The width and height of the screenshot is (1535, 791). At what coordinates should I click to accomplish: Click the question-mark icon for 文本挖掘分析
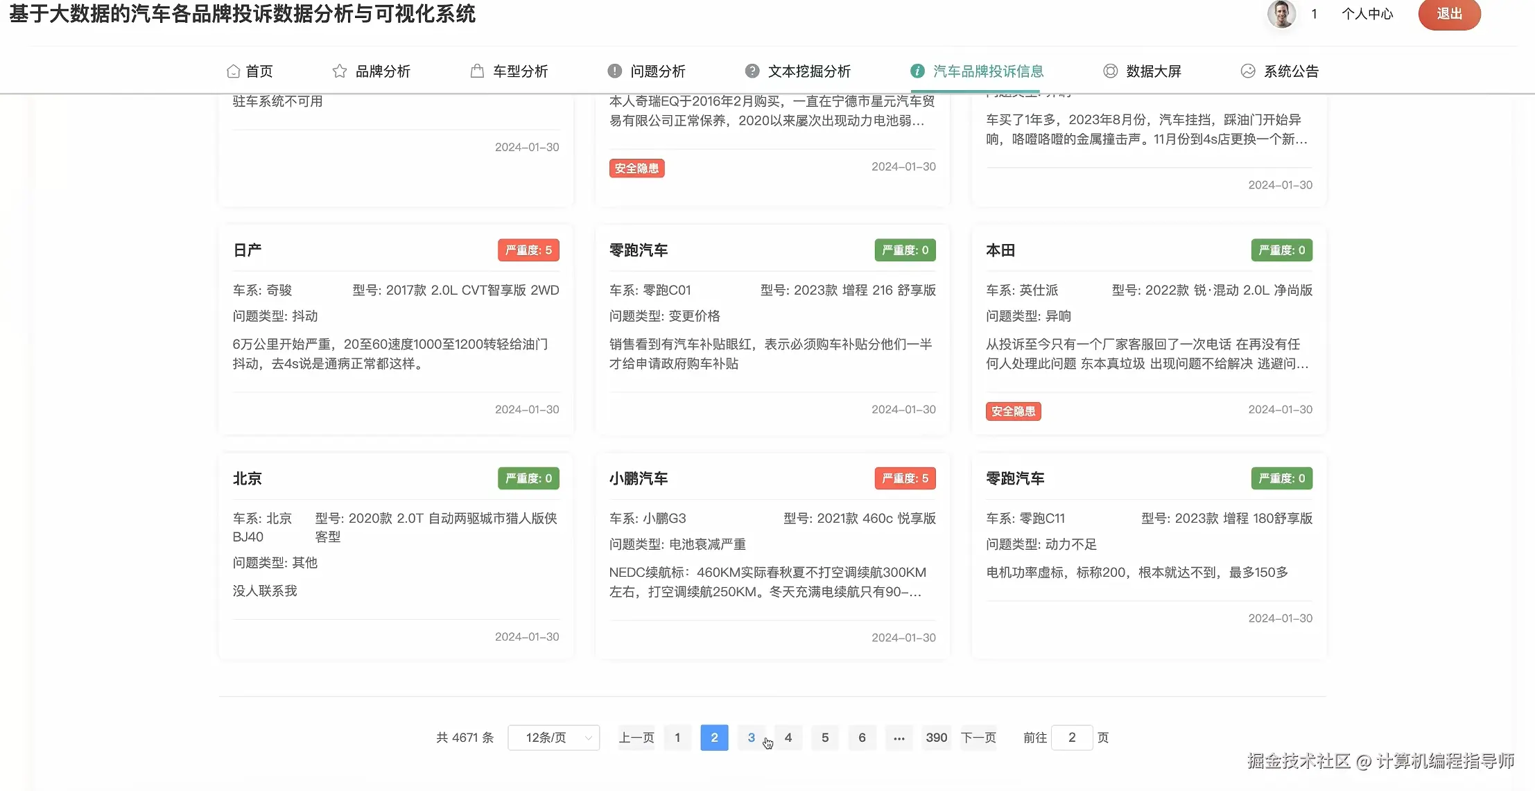tap(753, 70)
